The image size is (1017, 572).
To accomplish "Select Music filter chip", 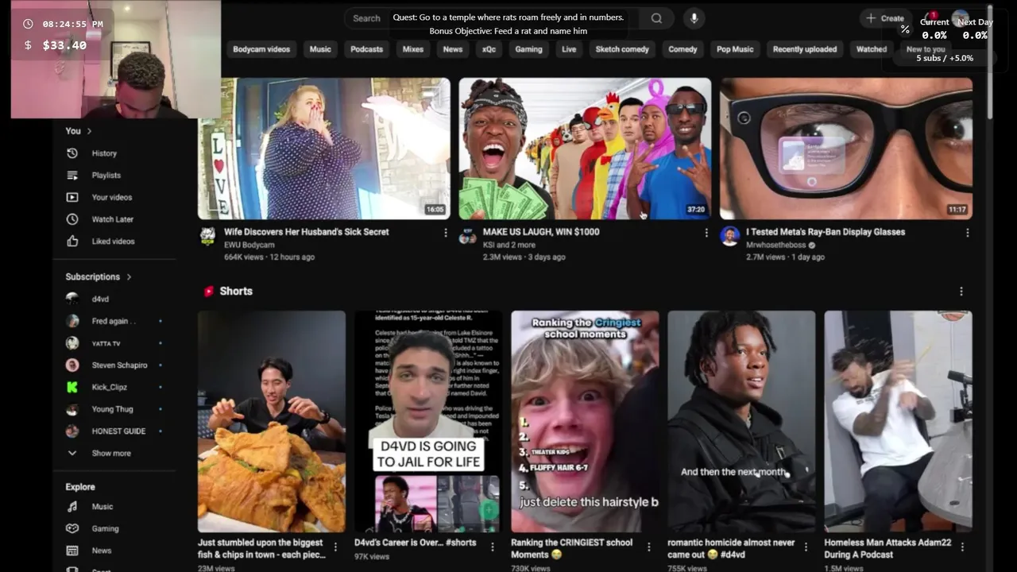I will tap(320, 49).
